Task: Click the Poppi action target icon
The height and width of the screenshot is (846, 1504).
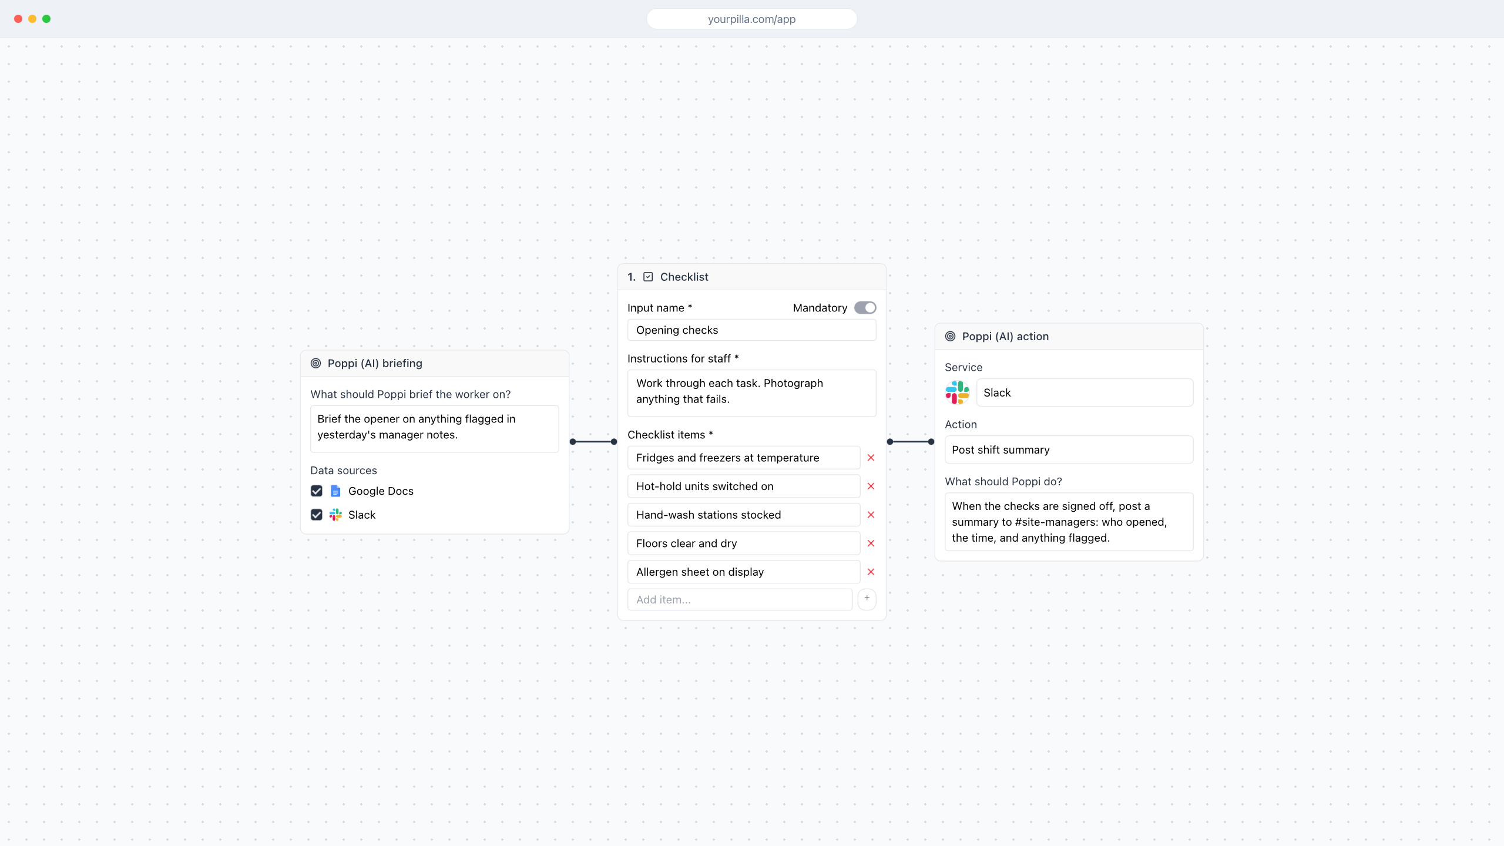Action: click(950, 336)
